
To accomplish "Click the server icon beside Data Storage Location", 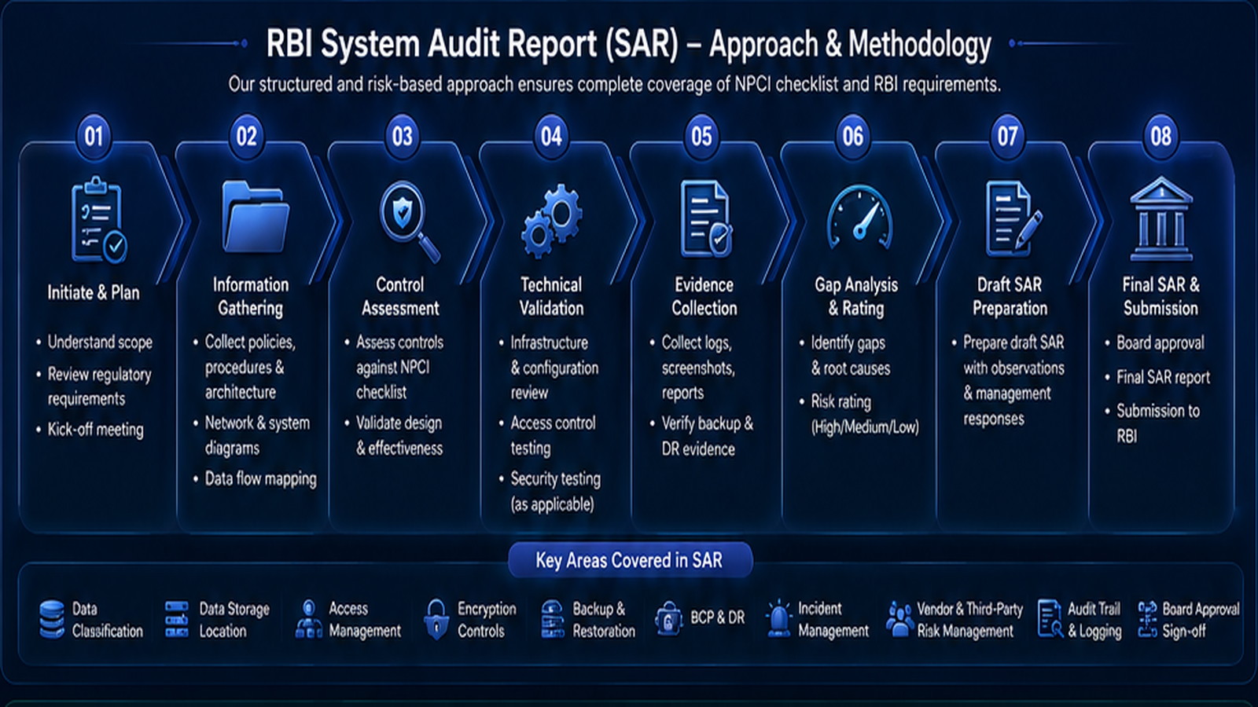I will coord(177,619).
